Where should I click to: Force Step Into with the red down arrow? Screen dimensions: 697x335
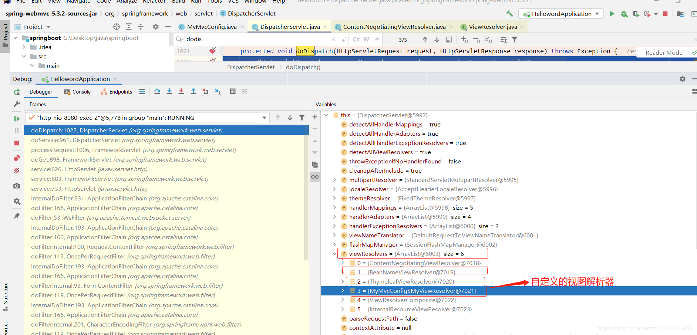point(181,91)
